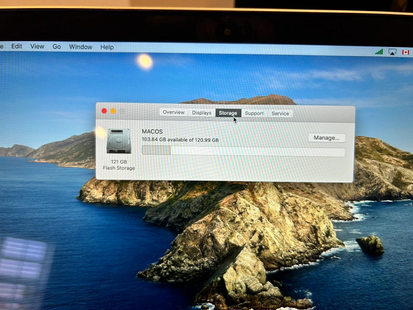Viewport: 413px width, 310px height.
Task: Open the Help menu
Action: click(107, 47)
